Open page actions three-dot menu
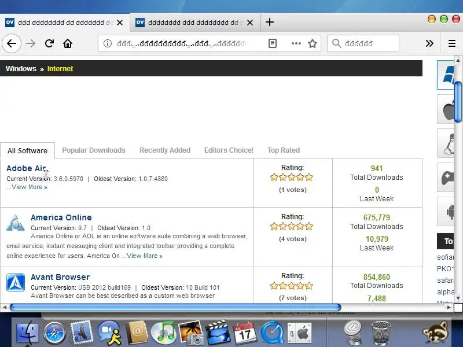 296,44
